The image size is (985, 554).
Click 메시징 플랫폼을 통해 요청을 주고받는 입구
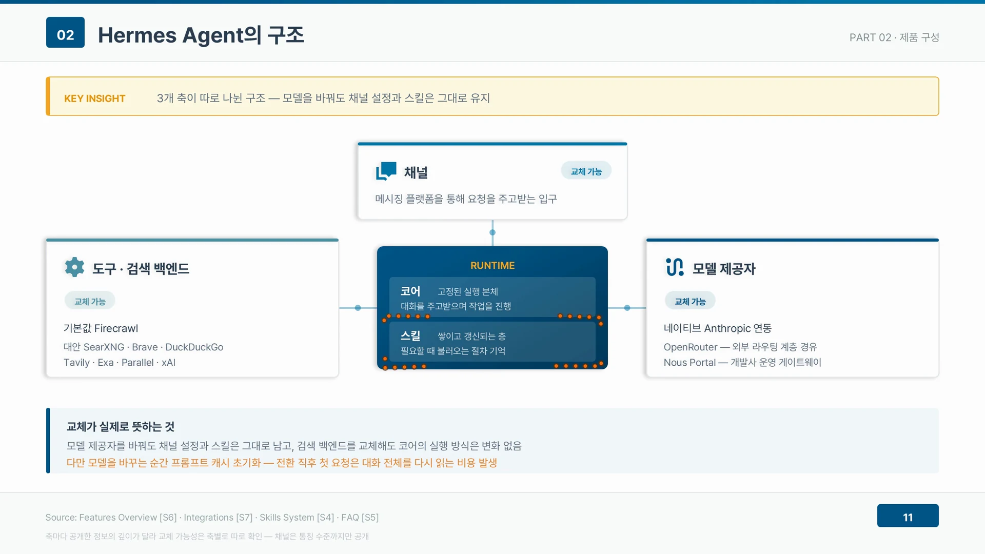point(466,199)
